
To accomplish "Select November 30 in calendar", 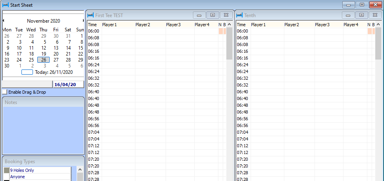I will [7, 65].
